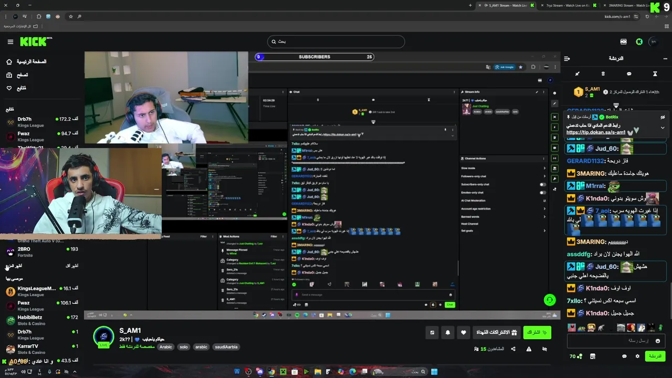Open Fwaz channel with 94.7 viewers
The width and height of the screenshot is (672, 378).
(42, 136)
